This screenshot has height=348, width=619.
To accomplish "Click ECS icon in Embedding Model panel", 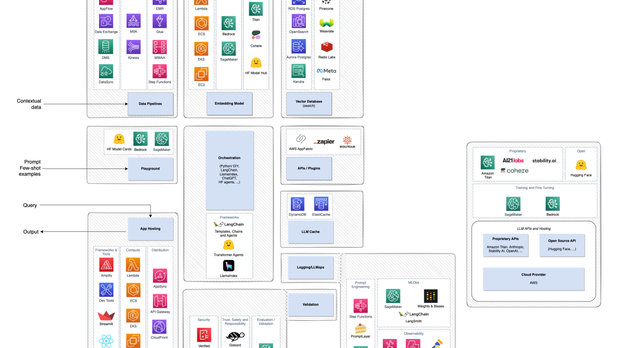I will pos(201,23).
